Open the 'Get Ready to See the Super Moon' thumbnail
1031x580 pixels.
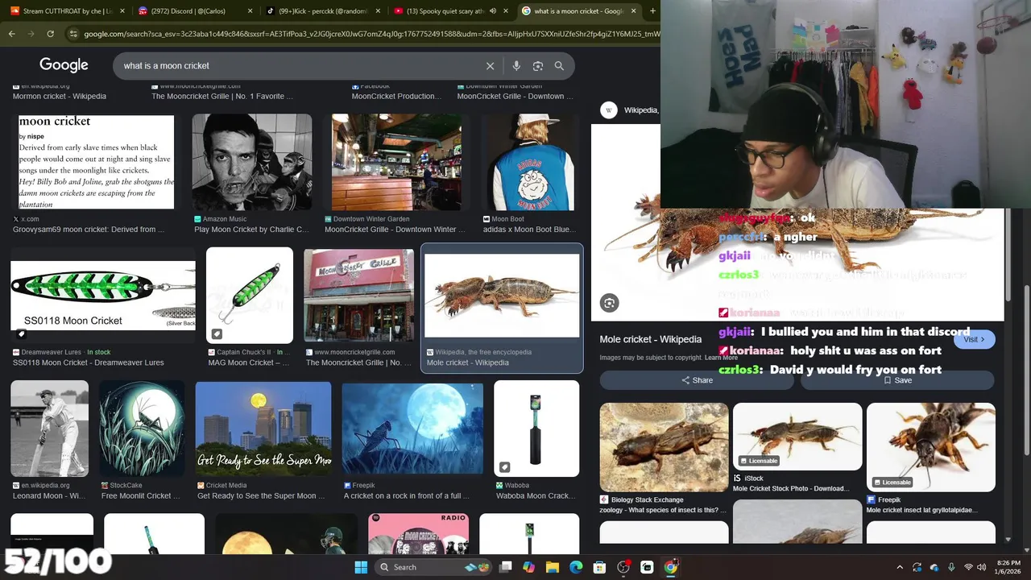click(263, 429)
